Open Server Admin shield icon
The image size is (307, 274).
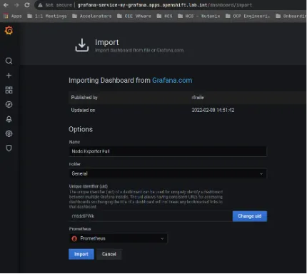pos(9,148)
